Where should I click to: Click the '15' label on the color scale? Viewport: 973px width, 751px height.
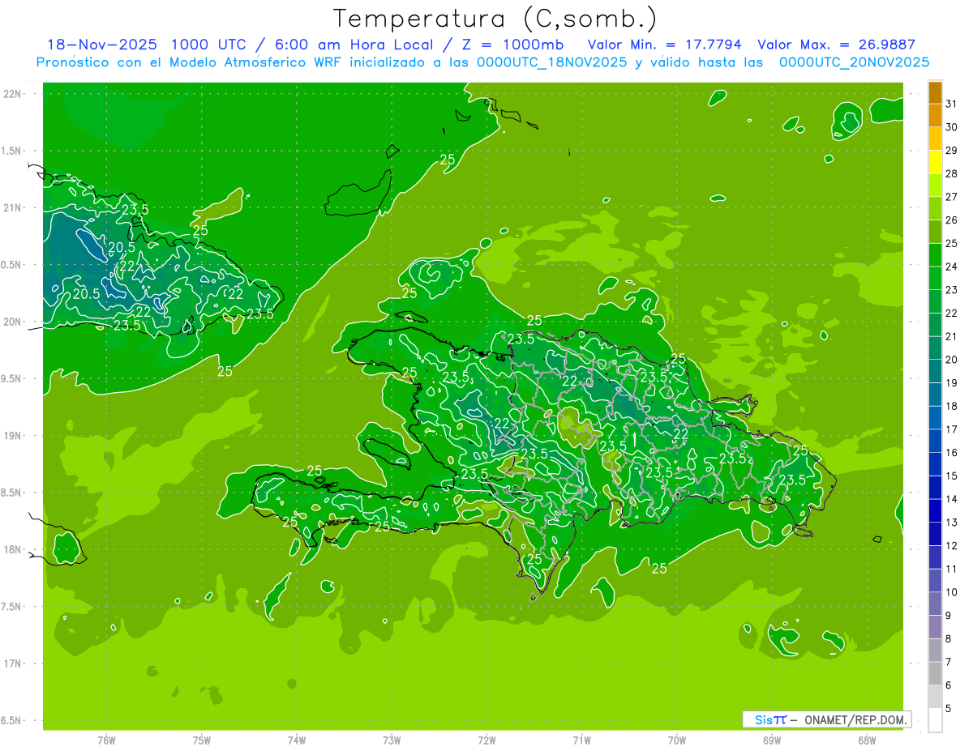952,476
